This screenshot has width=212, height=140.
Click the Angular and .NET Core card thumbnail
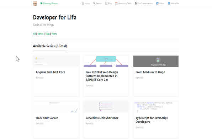click(x=56, y=61)
